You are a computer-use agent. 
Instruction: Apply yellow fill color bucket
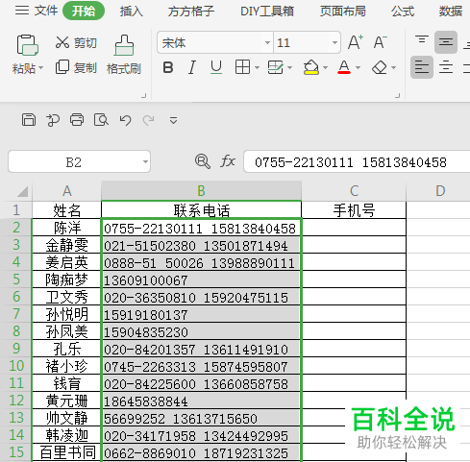pyautogui.click(x=311, y=67)
